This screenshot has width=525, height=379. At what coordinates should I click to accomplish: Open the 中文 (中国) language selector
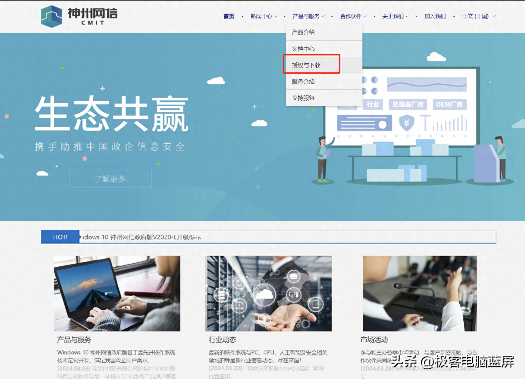pyautogui.click(x=479, y=16)
